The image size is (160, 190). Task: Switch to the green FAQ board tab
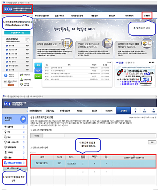coord(38,76)
